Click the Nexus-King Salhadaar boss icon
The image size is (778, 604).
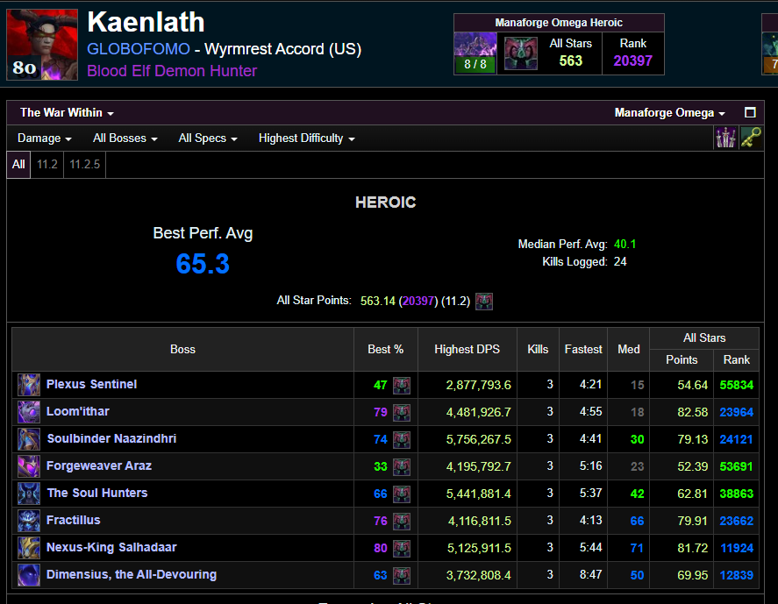[x=29, y=548]
